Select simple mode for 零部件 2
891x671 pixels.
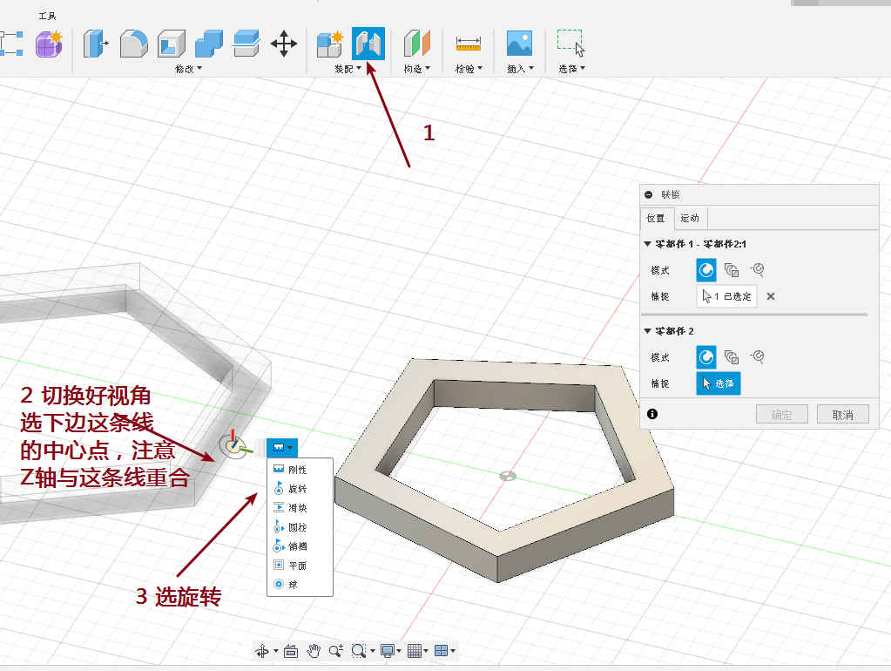click(706, 357)
